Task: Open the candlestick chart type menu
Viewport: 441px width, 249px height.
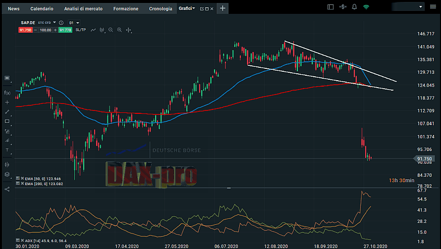Action: 102,30
